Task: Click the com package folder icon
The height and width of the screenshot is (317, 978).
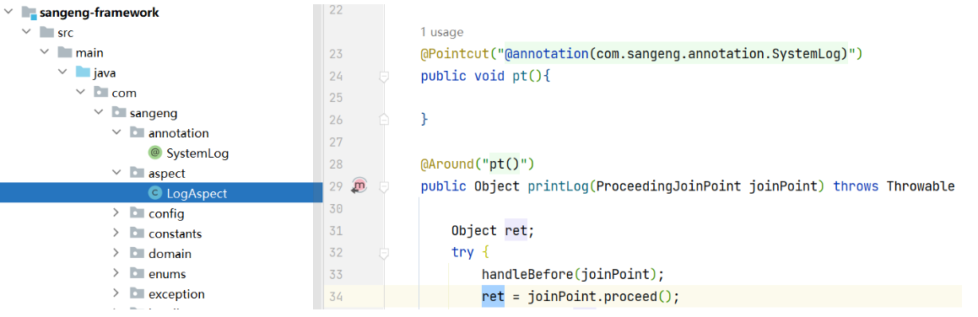Action: click(x=101, y=92)
